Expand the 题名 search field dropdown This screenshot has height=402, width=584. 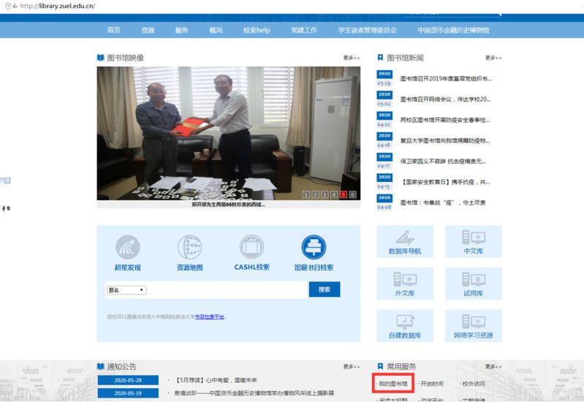(x=126, y=290)
